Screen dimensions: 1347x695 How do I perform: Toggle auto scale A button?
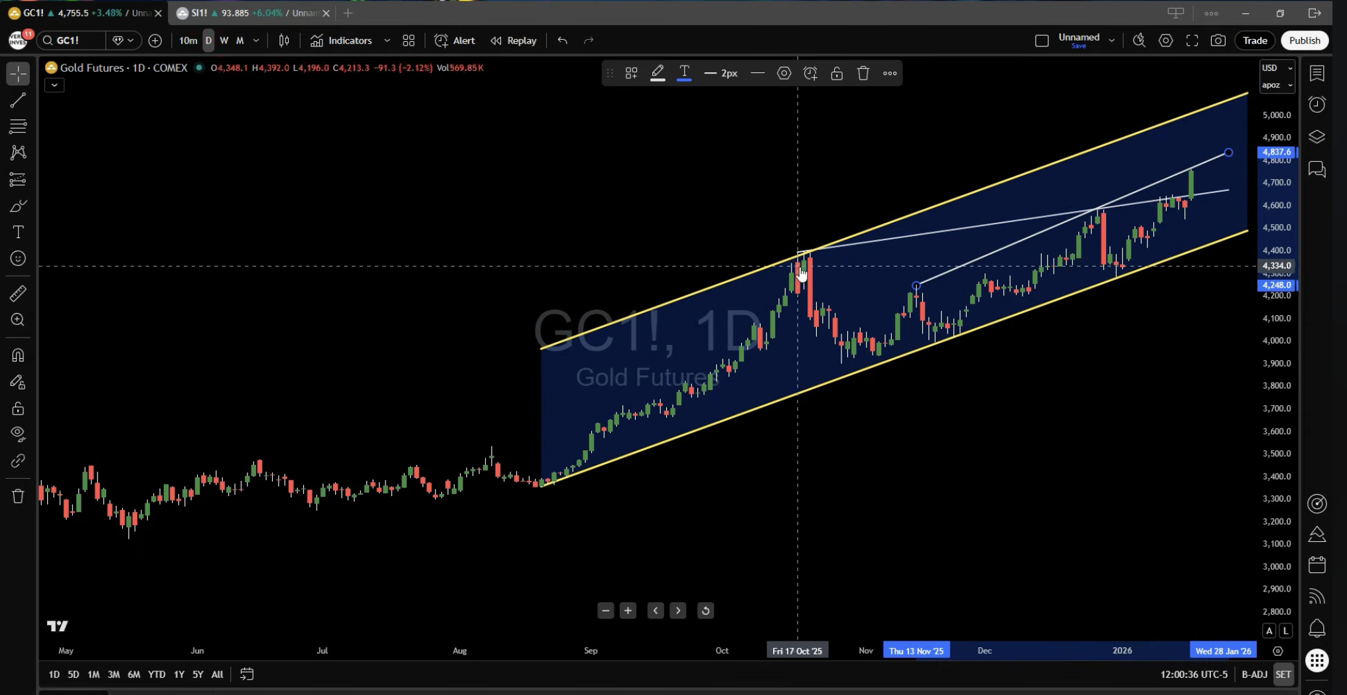pos(1269,631)
